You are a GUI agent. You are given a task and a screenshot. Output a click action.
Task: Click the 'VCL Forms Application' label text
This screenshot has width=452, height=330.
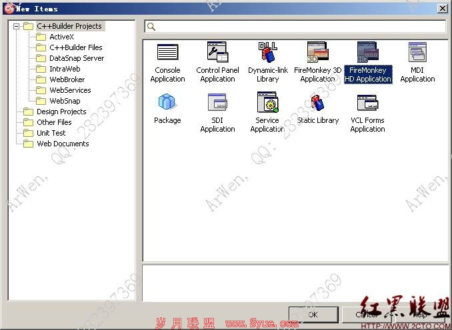pyautogui.click(x=367, y=124)
